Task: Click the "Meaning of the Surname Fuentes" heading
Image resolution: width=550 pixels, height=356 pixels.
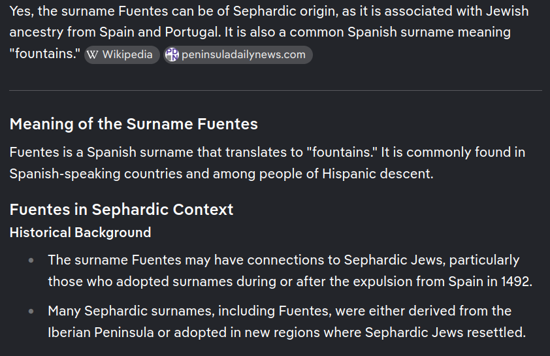Action: (x=134, y=124)
